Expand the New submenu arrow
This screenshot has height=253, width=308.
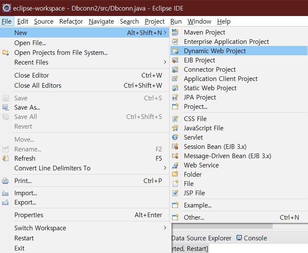(x=165, y=32)
